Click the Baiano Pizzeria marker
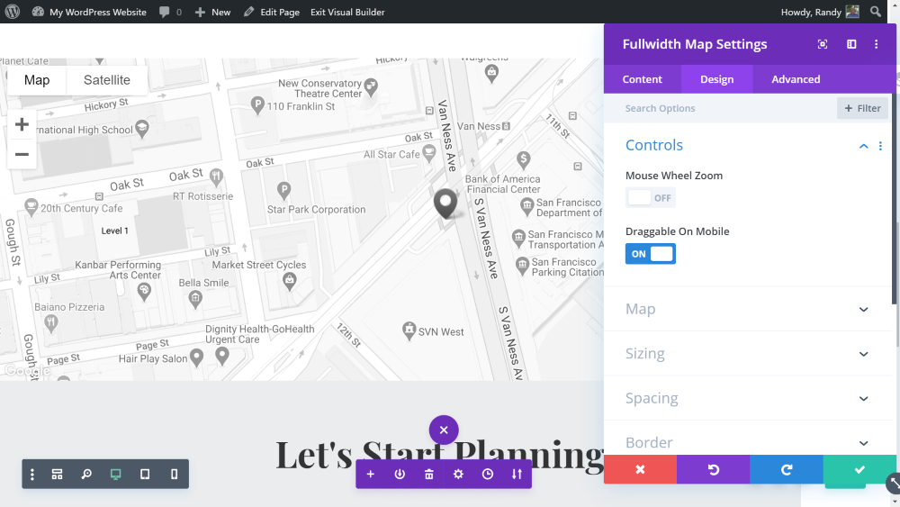The image size is (900, 507). pos(51,323)
